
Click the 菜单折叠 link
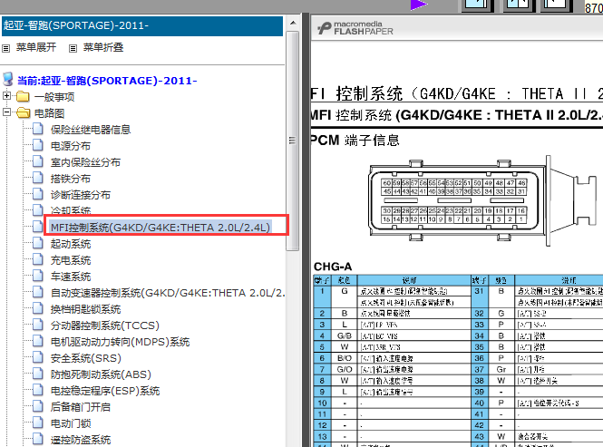pos(103,47)
